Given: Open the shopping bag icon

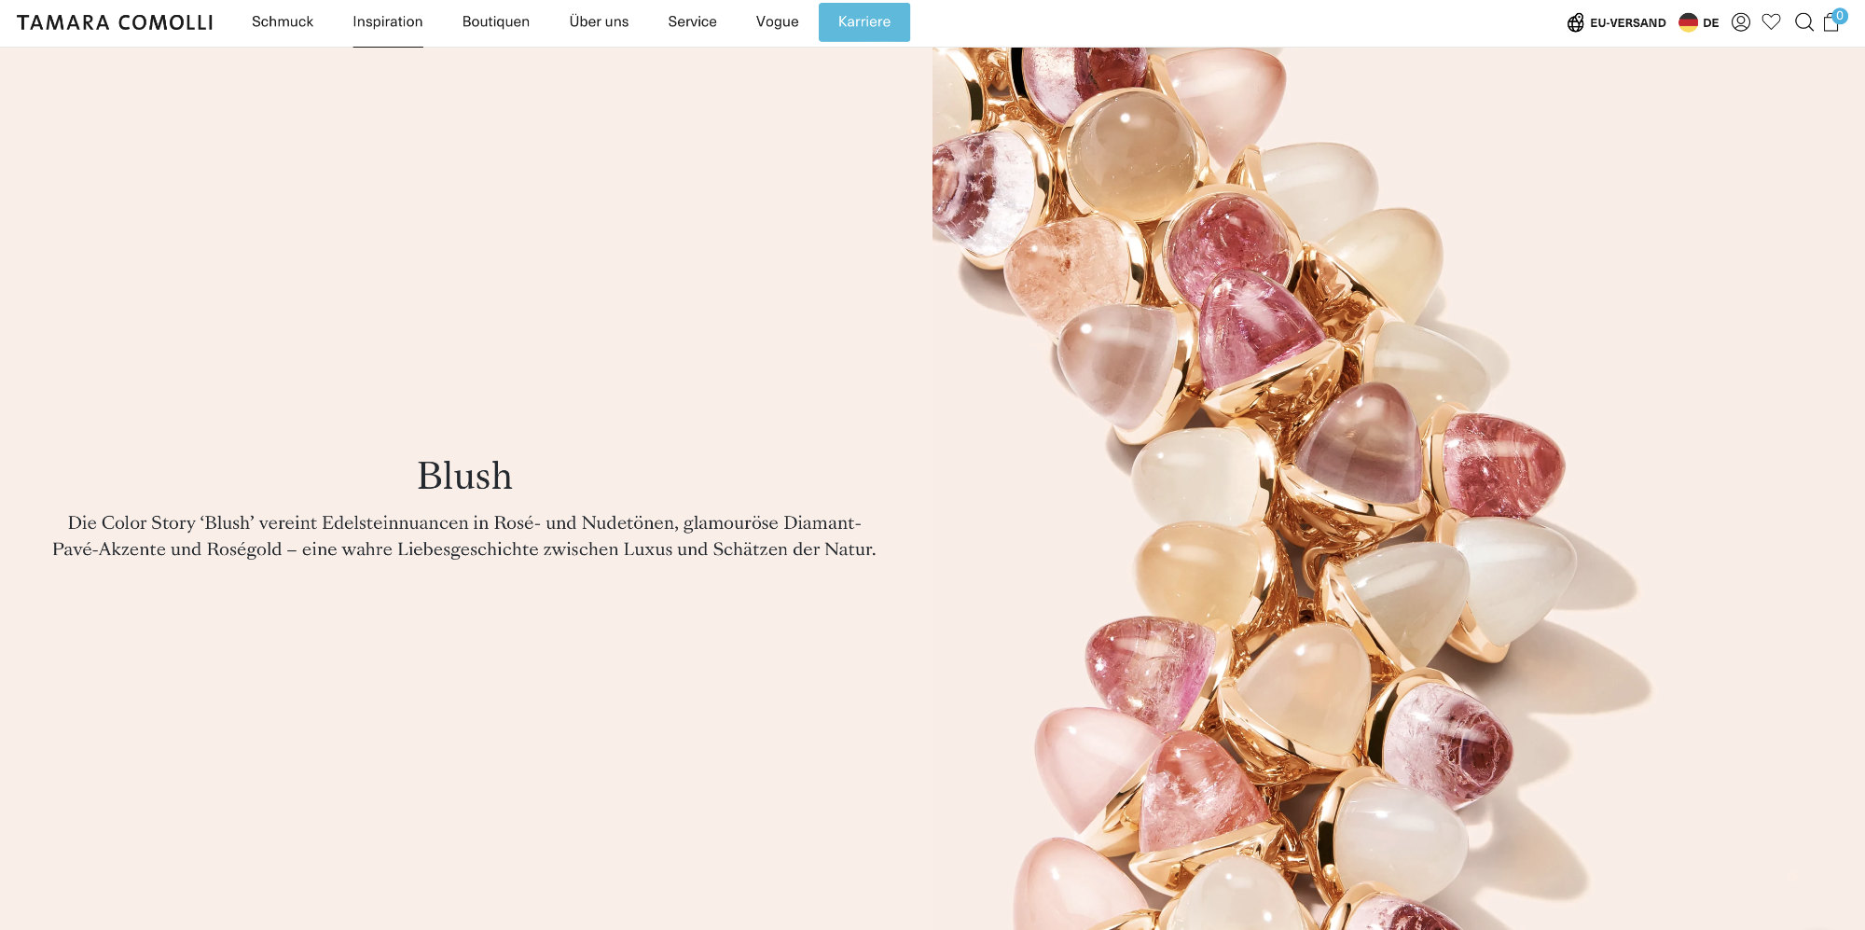Looking at the screenshot, I should [x=1830, y=23].
